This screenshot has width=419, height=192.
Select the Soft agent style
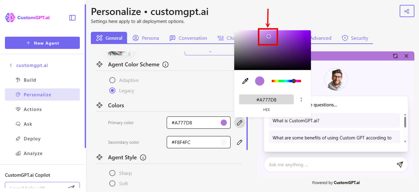(x=112, y=183)
